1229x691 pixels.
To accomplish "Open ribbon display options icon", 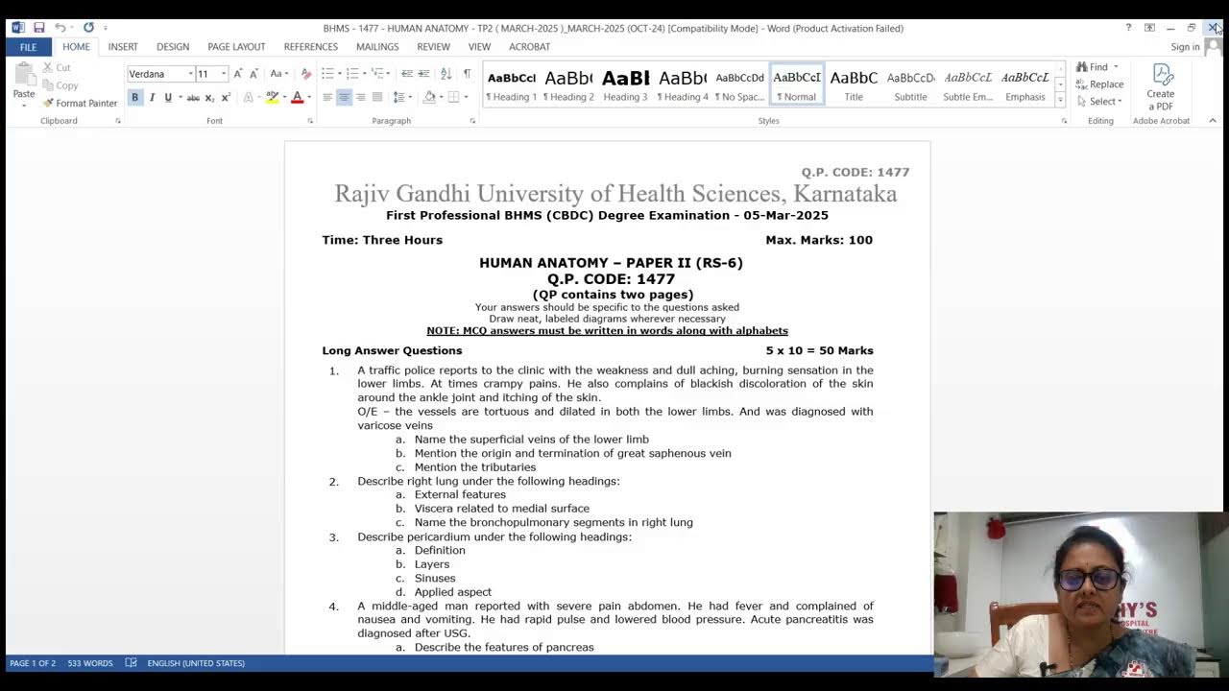I will click(x=1149, y=28).
